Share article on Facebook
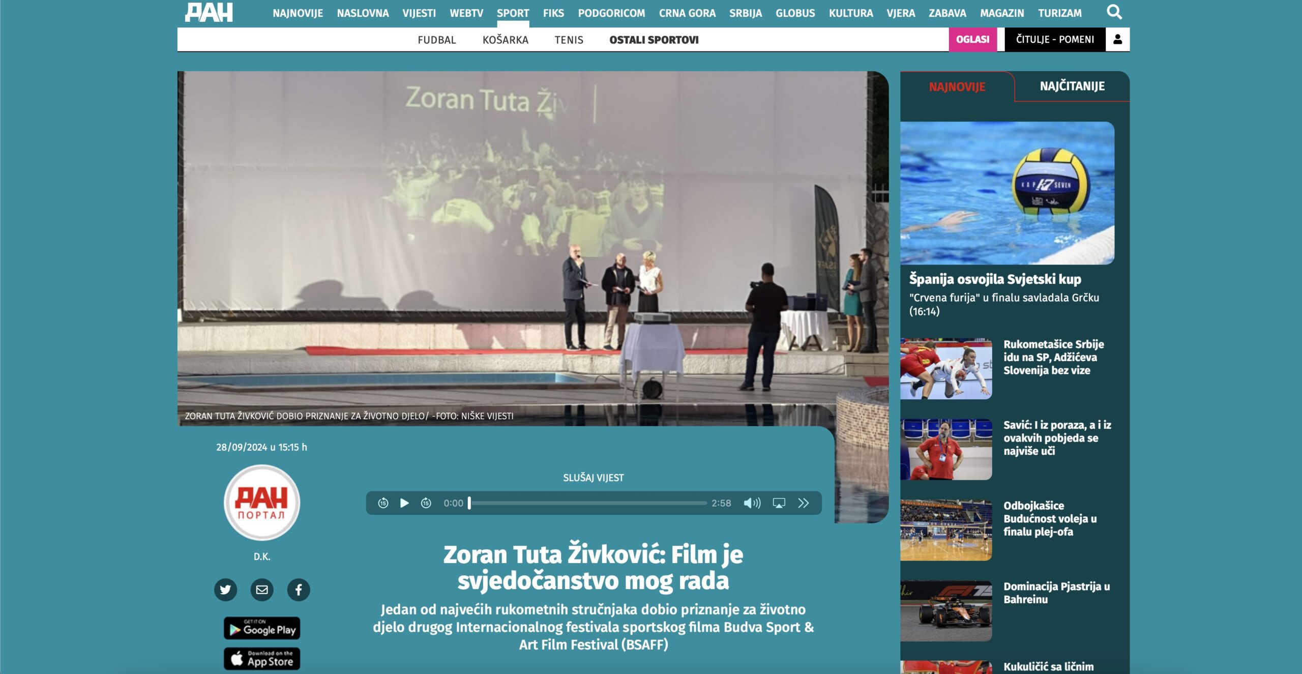The width and height of the screenshot is (1302, 674). tap(299, 590)
